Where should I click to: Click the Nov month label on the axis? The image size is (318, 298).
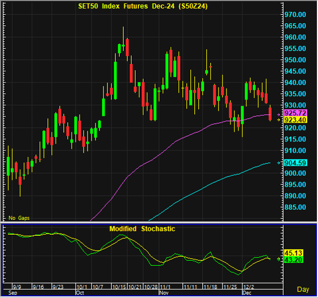[164, 293]
